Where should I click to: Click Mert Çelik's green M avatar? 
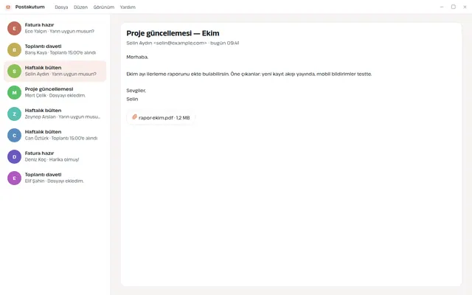14,92
